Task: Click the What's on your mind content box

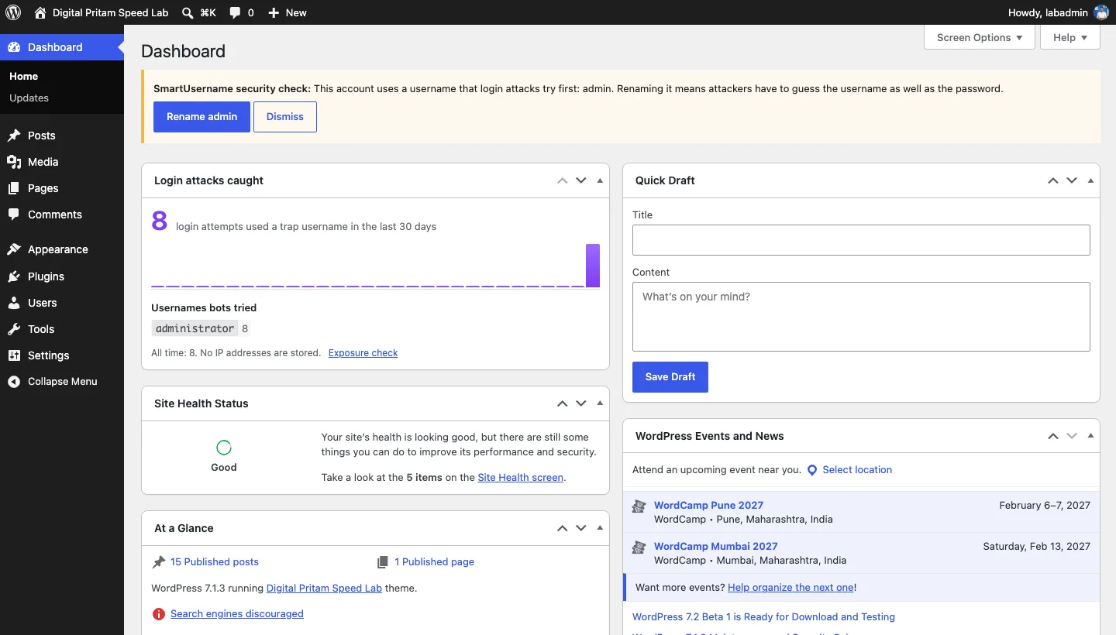Action: pos(861,317)
